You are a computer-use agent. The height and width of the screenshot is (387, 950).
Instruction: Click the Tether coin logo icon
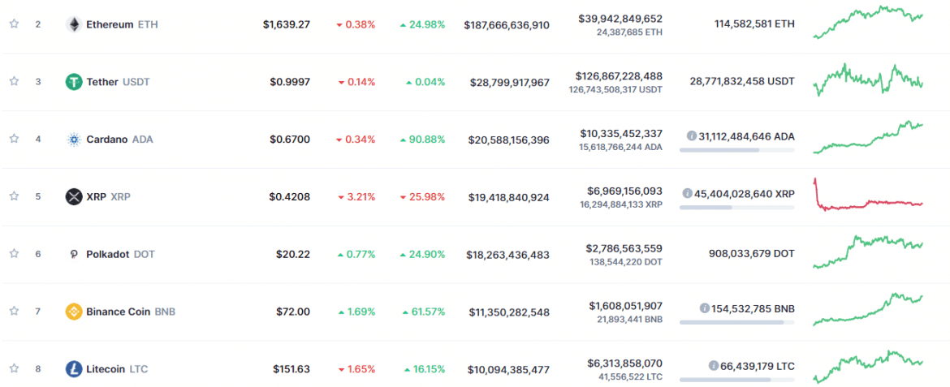(74, 82)
